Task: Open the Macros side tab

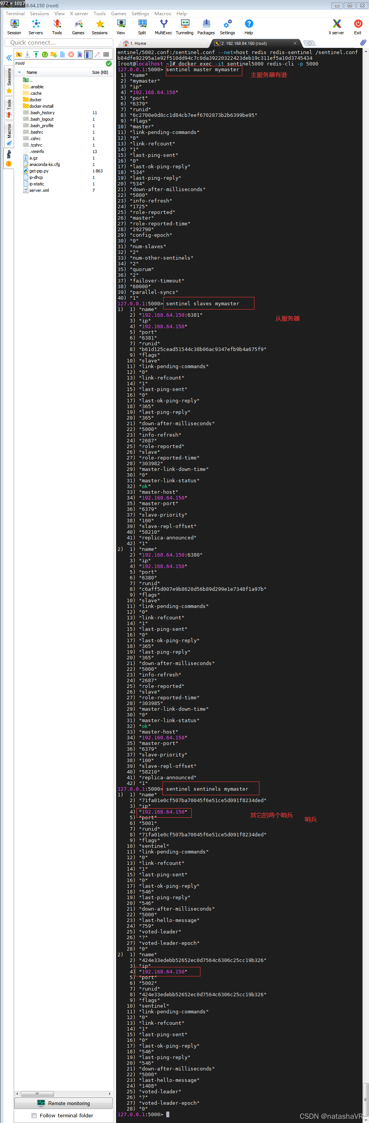Action: [9, 135]
